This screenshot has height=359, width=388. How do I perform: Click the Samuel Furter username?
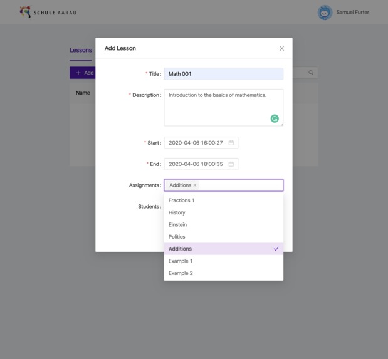click(x=352, y=12)
